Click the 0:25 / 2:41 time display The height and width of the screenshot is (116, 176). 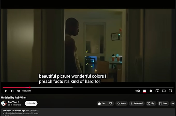coord(26,91)
